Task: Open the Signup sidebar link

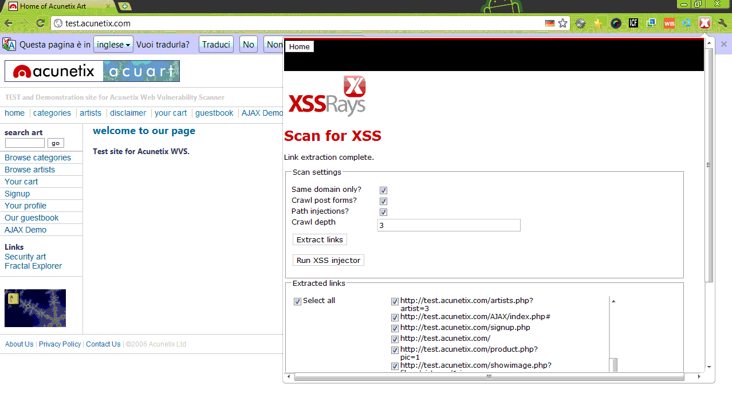Action: [17, 194]
